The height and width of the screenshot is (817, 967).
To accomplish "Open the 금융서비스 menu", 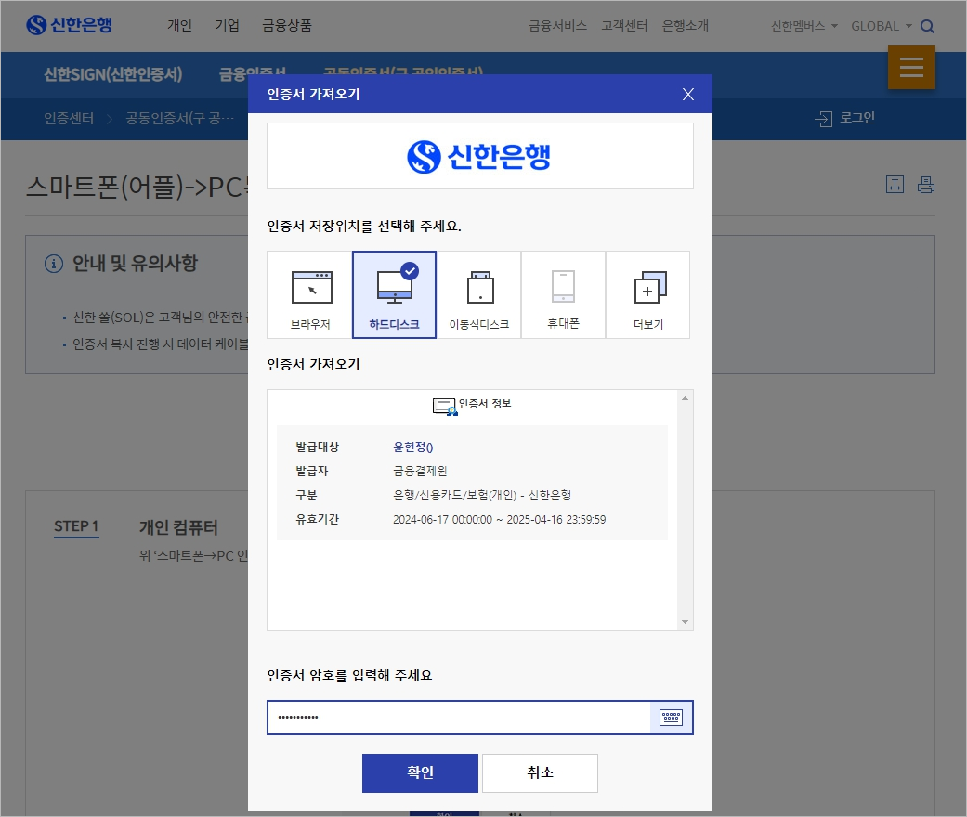I will tap(557, 25).
